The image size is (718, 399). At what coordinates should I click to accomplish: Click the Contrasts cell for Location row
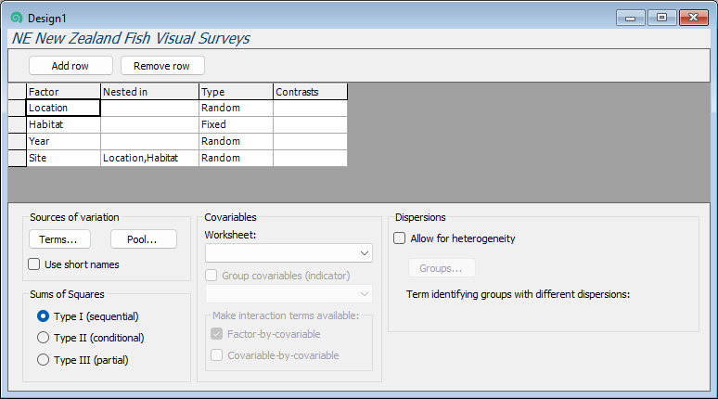310,108
